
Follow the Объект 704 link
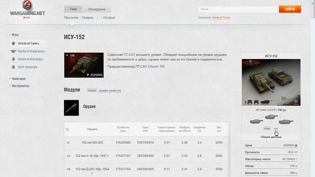pyautogui.click(x=157, y=66)
